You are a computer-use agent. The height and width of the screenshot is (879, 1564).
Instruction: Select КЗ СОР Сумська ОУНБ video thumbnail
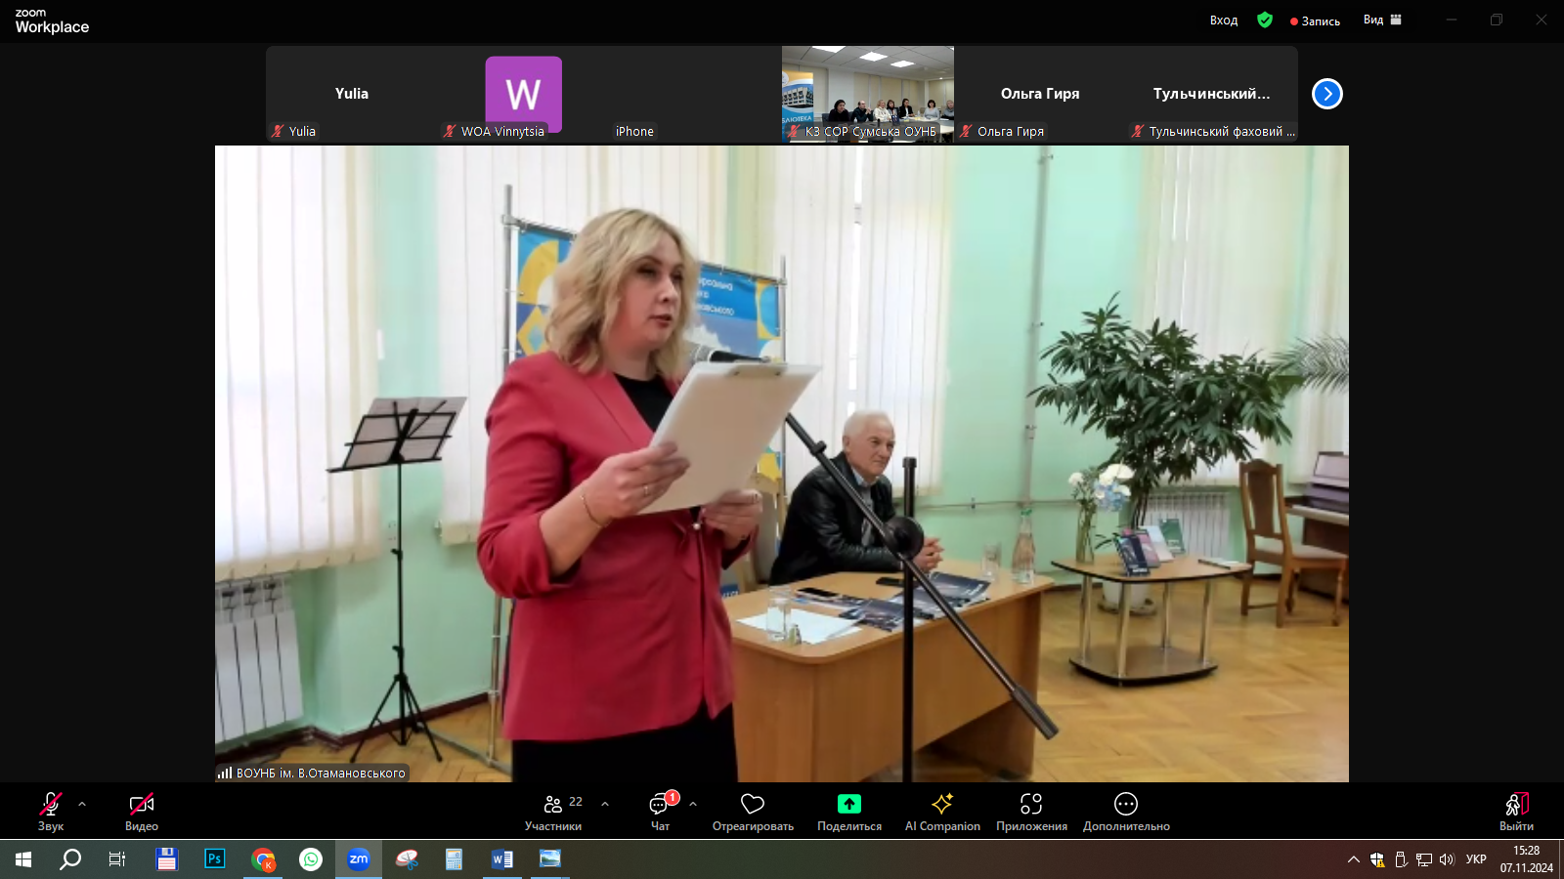(867, 94)
